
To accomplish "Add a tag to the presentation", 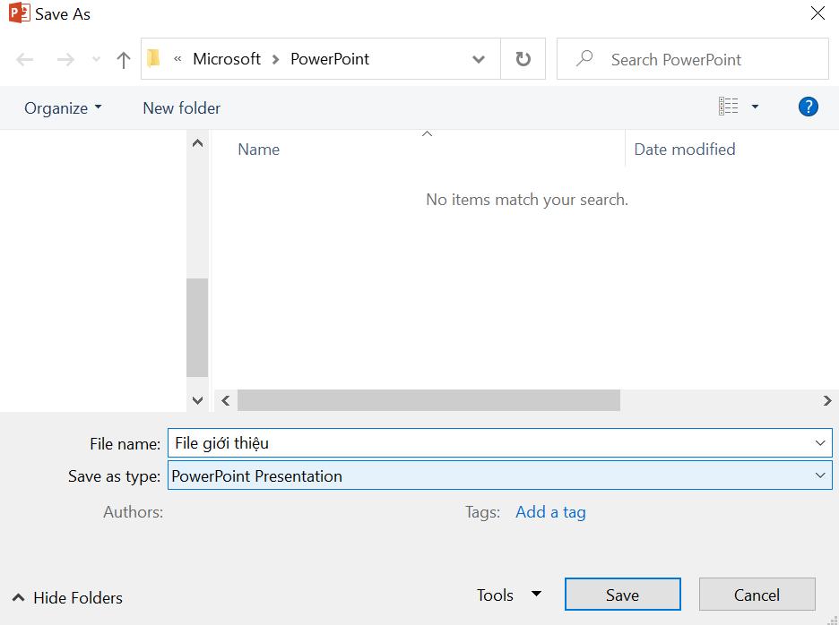I will pos(550,511).
